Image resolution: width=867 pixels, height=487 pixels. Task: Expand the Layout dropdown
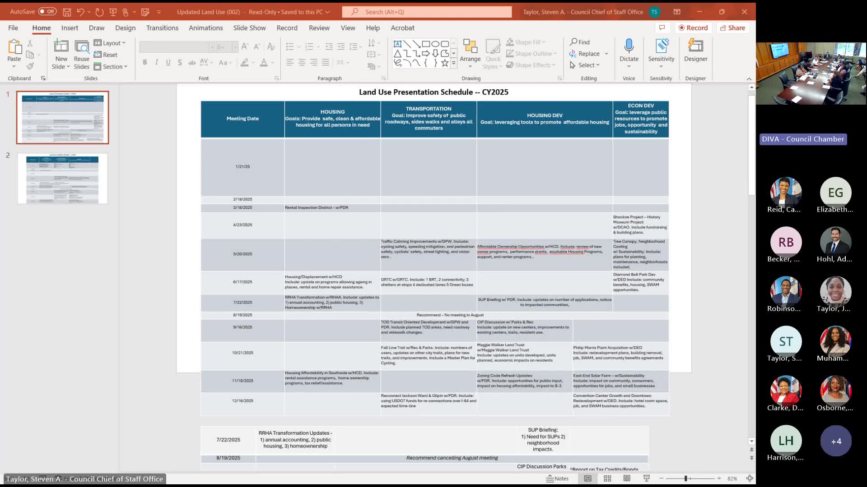point(110,43)
